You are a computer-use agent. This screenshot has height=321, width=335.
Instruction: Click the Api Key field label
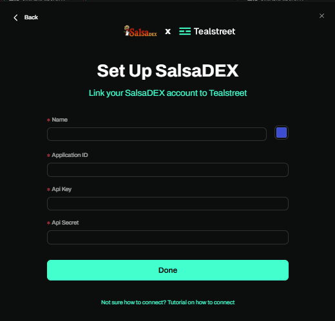click(x=62, y=189)
